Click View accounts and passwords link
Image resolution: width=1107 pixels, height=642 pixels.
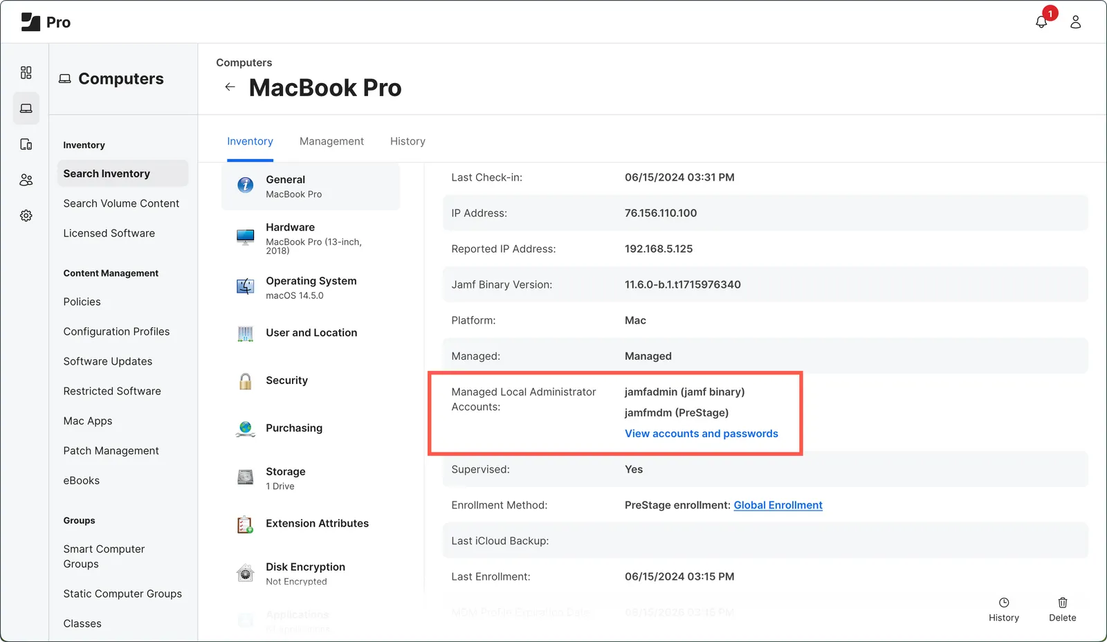[701, 433]
